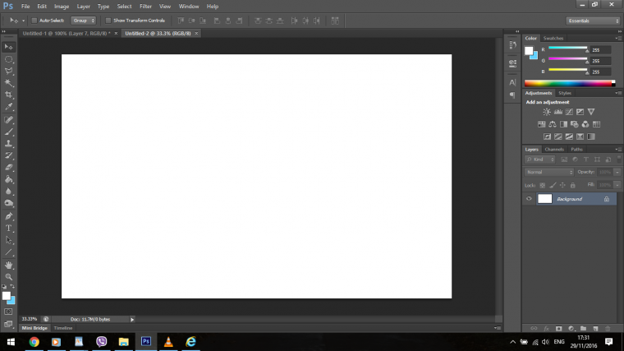Select the Background layer thumbnail
The height and width of the screenshot is (351, 624).
(545, 199)
